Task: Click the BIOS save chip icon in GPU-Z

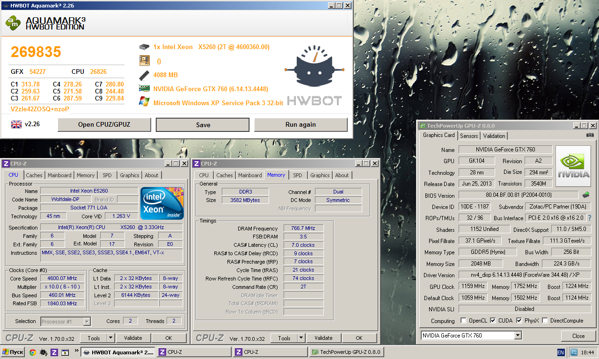Action: coord(585,195)
